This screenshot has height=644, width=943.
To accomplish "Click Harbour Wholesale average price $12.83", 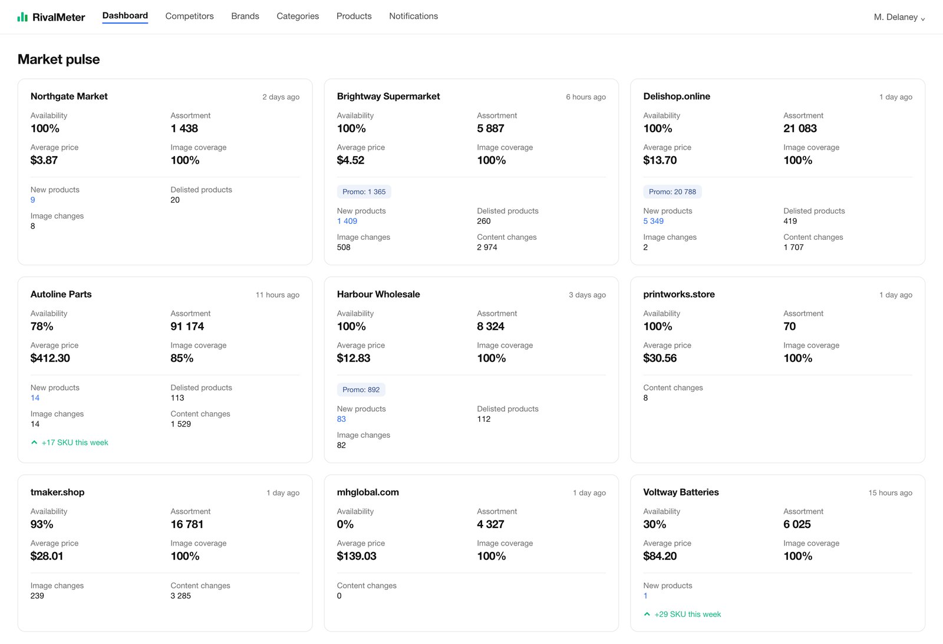I will click(x=354, y=358).
